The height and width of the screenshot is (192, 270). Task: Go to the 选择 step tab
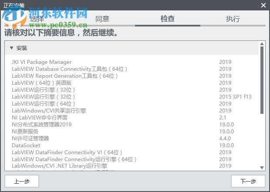point(37,19)
